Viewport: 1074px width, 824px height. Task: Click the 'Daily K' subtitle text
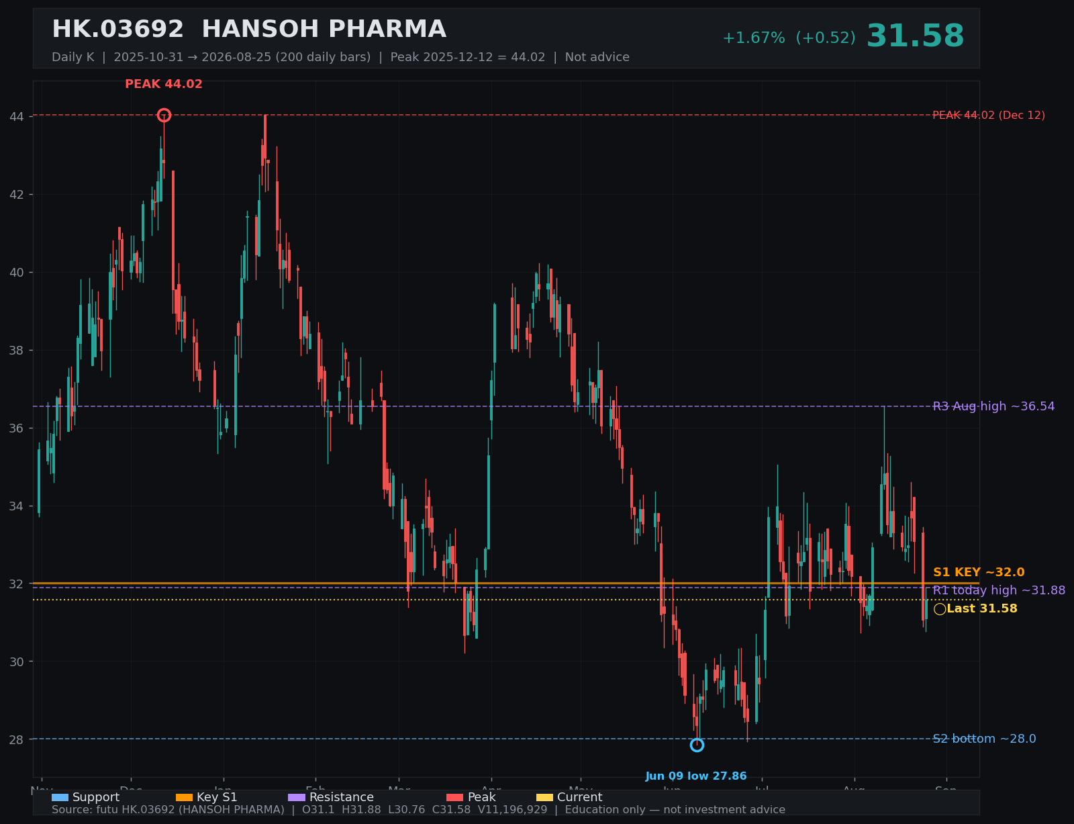(x=73, y=57)
